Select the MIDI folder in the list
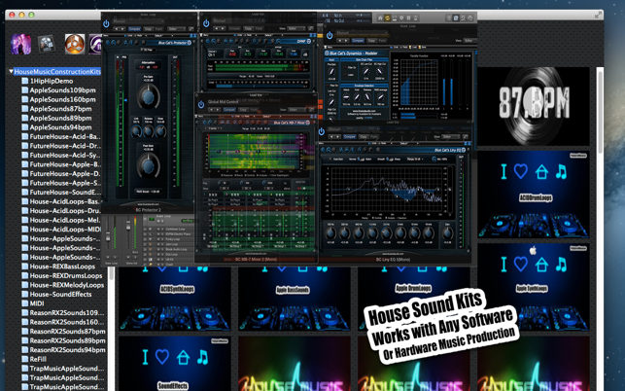 tap(37, 303)
